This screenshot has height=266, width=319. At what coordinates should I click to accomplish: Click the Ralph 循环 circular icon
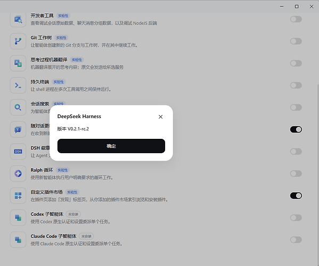[x=18, y=173]
